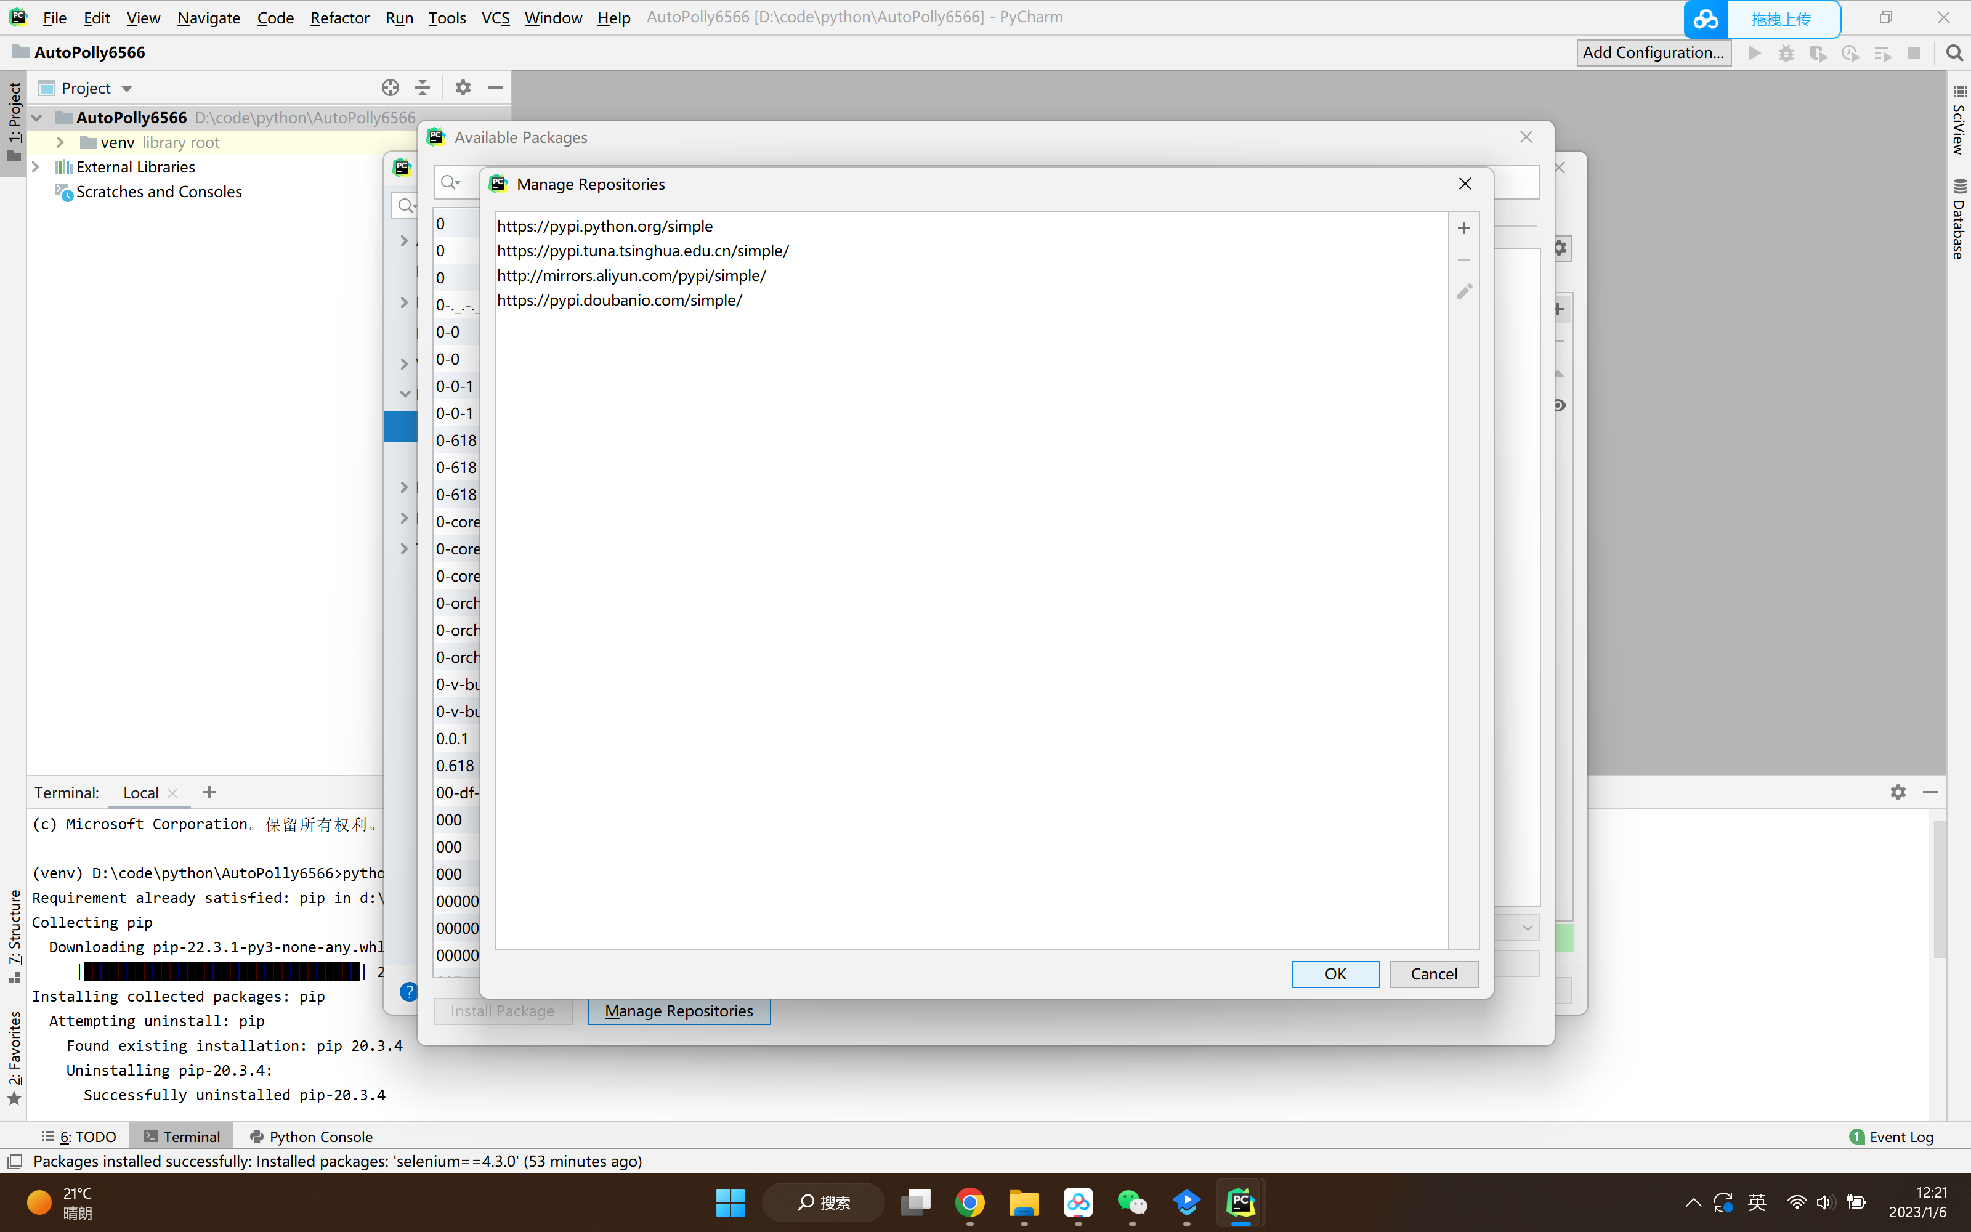The width and height of the screenshot is (1971, 1232).
Task: Open the Project view dropdown
Action: click(126, 87)
